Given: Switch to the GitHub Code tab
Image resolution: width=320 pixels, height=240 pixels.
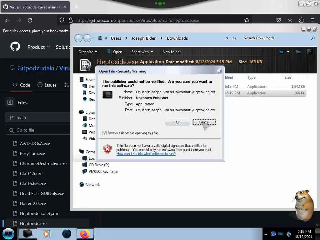Looking at the screenshot, I should coord(21,85).
